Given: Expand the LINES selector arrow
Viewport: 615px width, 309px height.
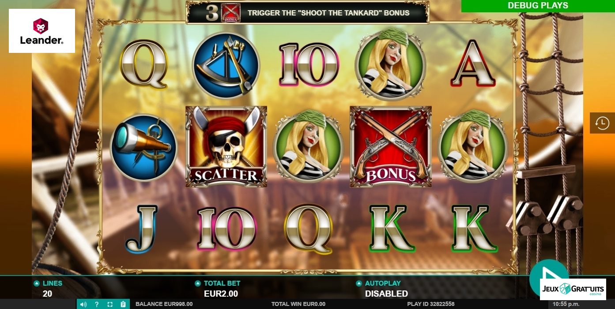Looking at the screenshot, I should (x=36, y=283).
